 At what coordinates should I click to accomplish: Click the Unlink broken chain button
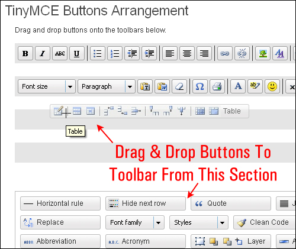(242, 53)
